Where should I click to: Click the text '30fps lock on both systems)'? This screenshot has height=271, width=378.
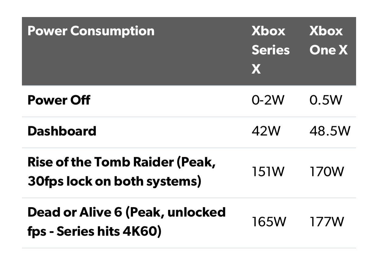(x=114, y=182)
